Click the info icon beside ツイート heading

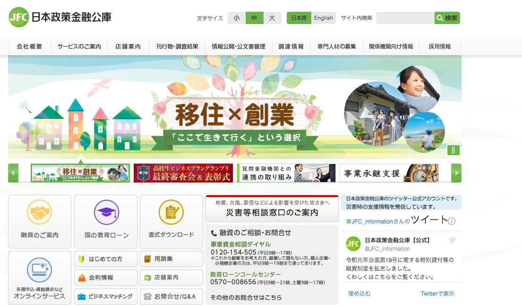click(x=452, y=221)
